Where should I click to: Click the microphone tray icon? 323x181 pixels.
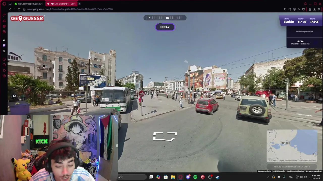click(284, 177)
